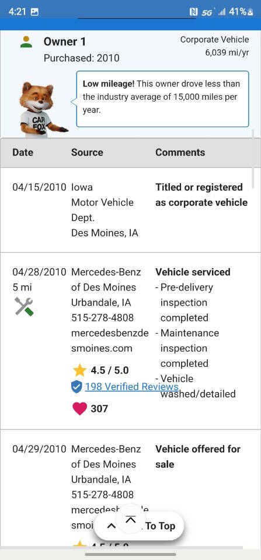Tap the page scrollbar on right edge
Viewport: 261px width, 560px height.
tap(253, 158)
